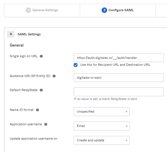The image size is (167, 152).
Task: Expand the Application username Email dropdown
Action: point(102,126)
